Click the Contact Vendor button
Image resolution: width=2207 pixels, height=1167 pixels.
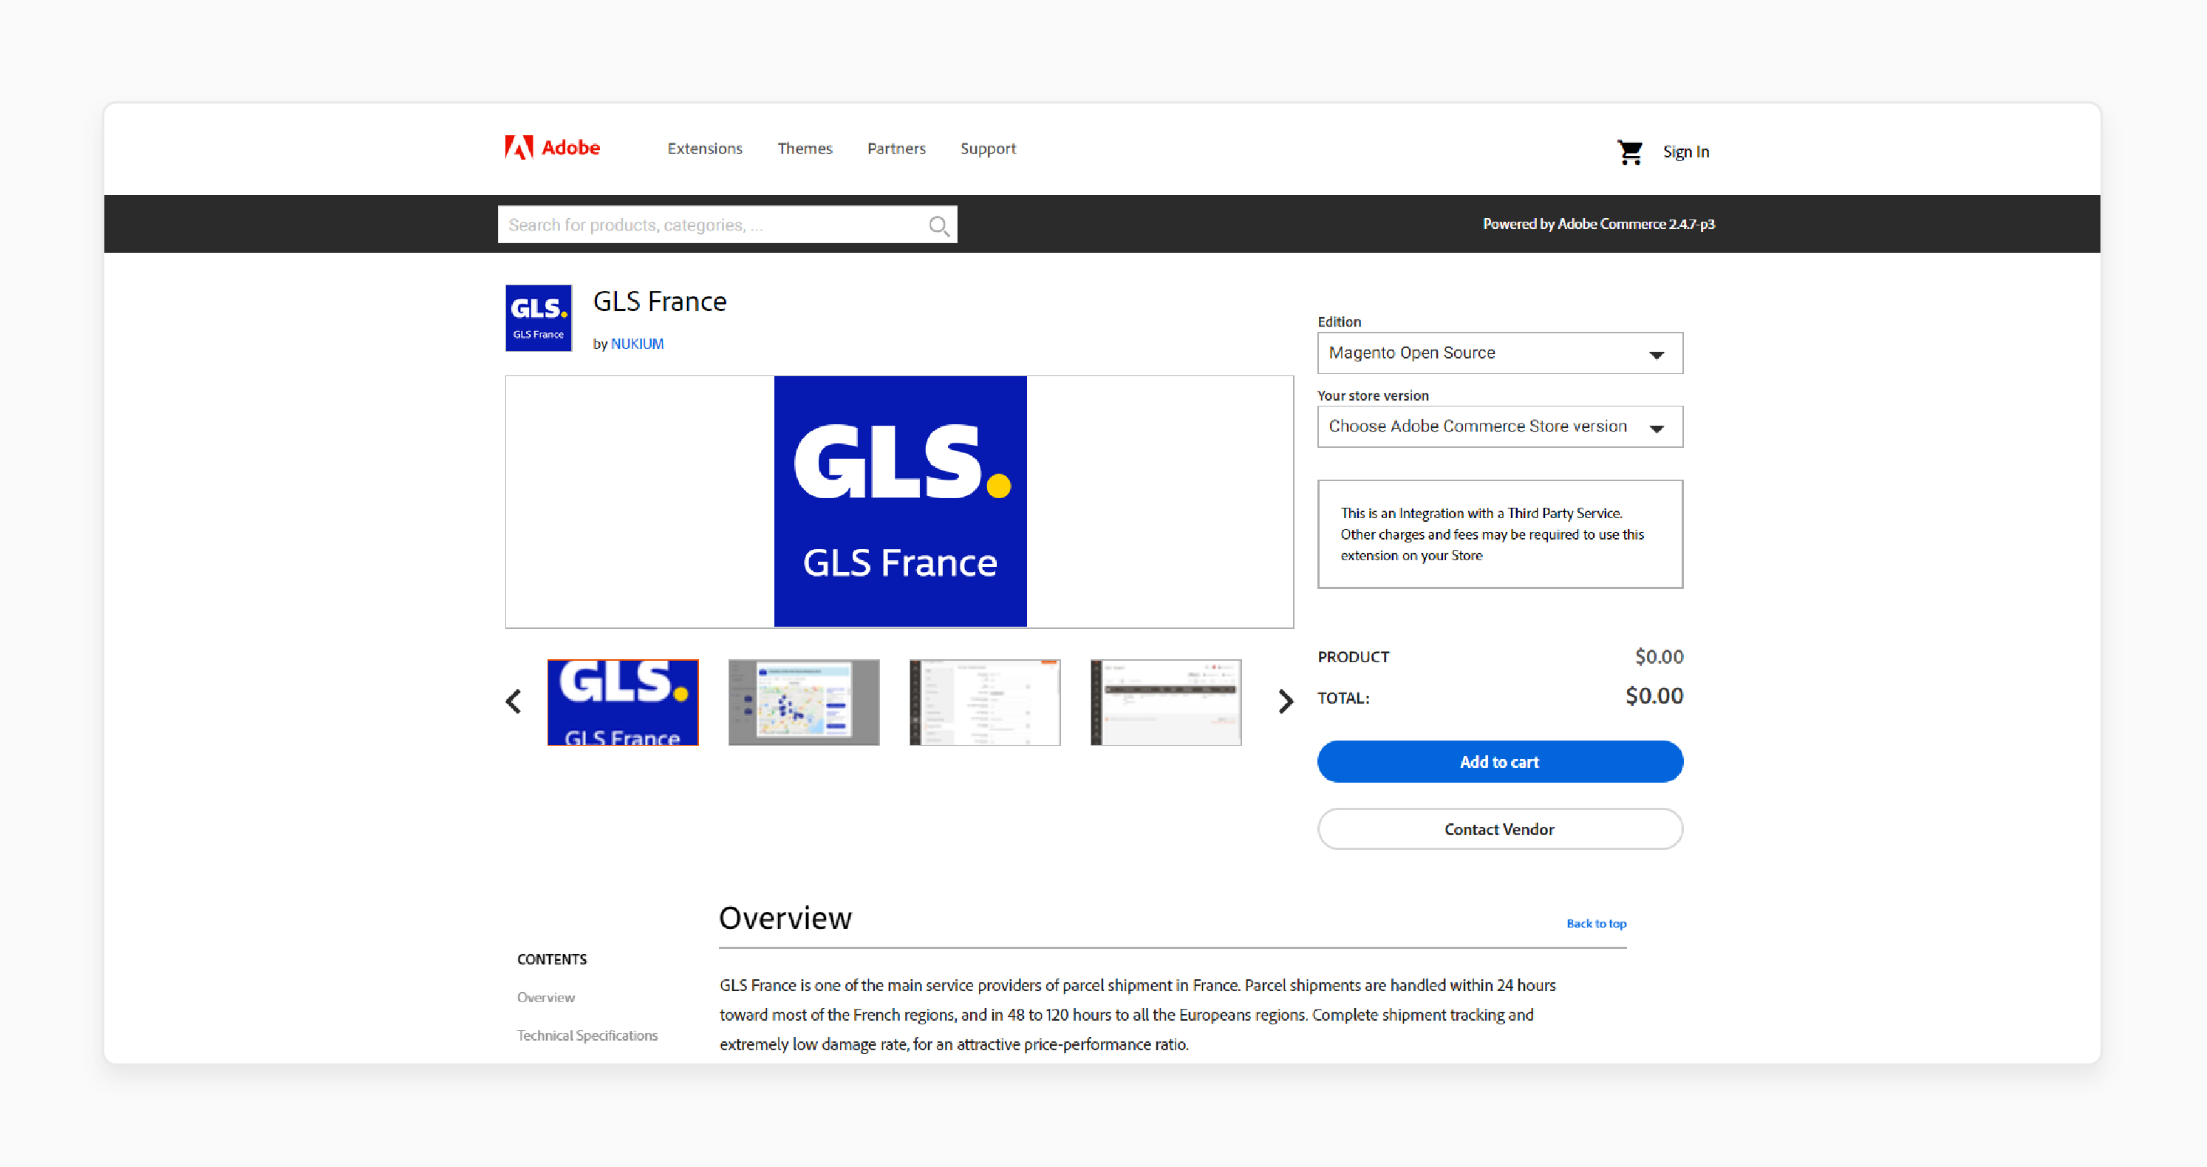click(x=1499, y=829)
